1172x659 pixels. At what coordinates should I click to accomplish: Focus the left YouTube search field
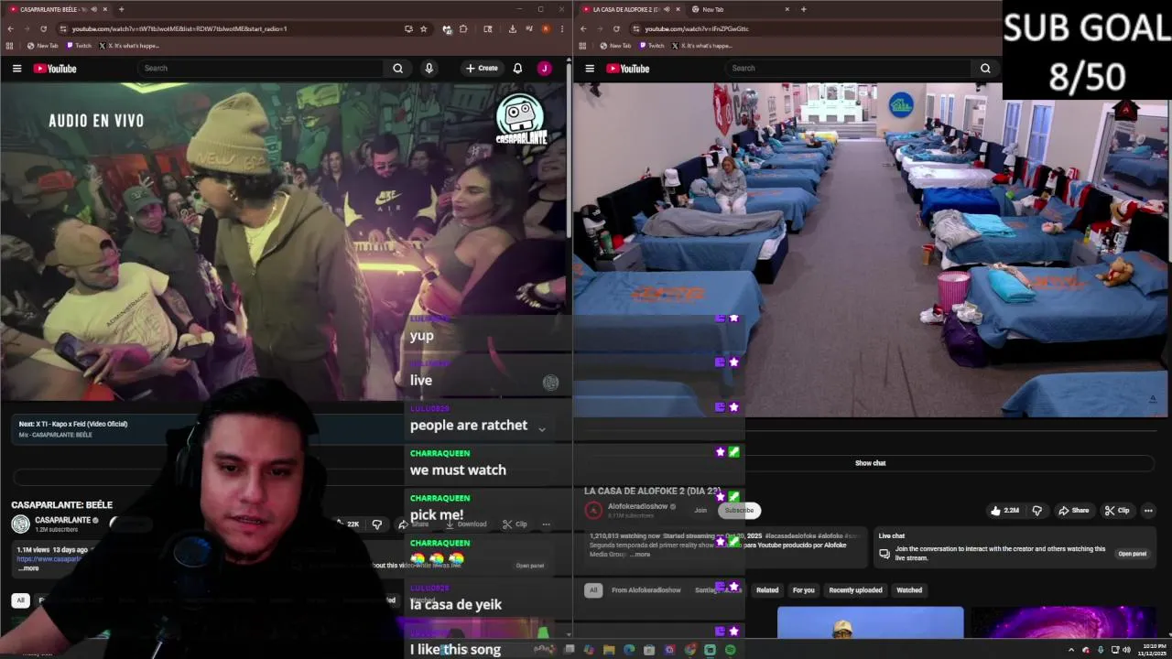[x=261, y=69]
